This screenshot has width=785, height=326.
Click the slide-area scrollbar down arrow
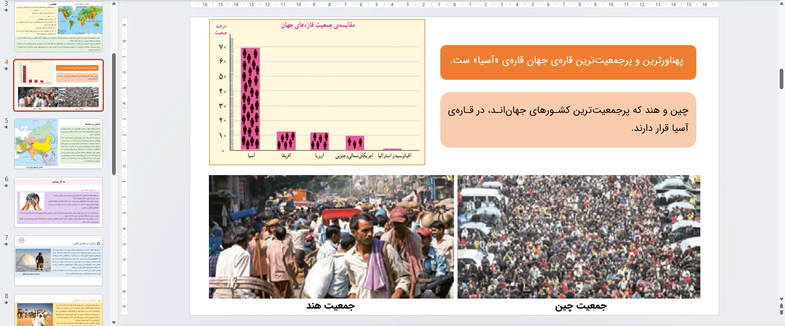pyautogui.click(x=781, y=299)
